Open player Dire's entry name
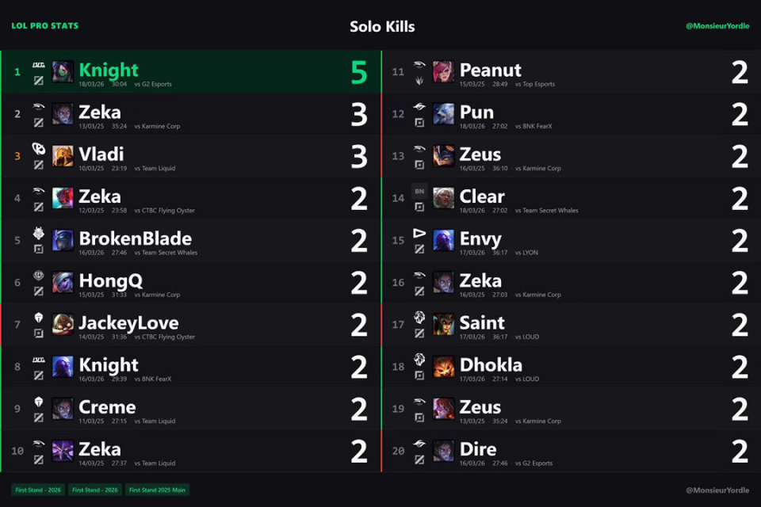Image resolution: width=761 pixels, height=507 pixels. tap(478, 449)
